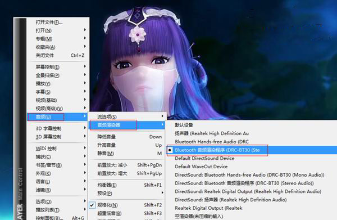The width and height of the screenshot is (337, 220).
Task: Select the highlighted 音频(U) menu entry
Action: coord(58,117)
